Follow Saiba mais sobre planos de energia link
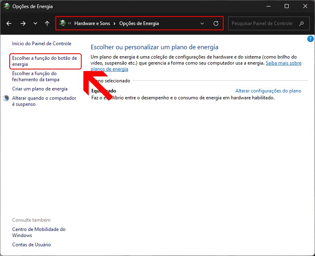This screenshot has height=256, width=315. point(283,63)
